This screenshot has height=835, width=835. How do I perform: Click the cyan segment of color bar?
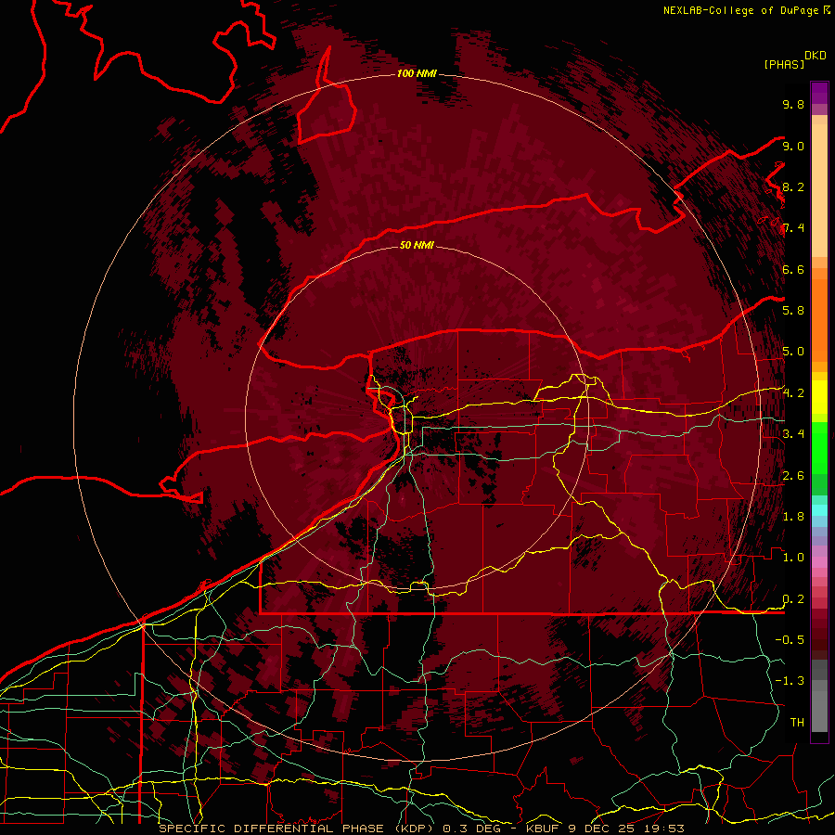pyautogui.click(x=819, y=509)
